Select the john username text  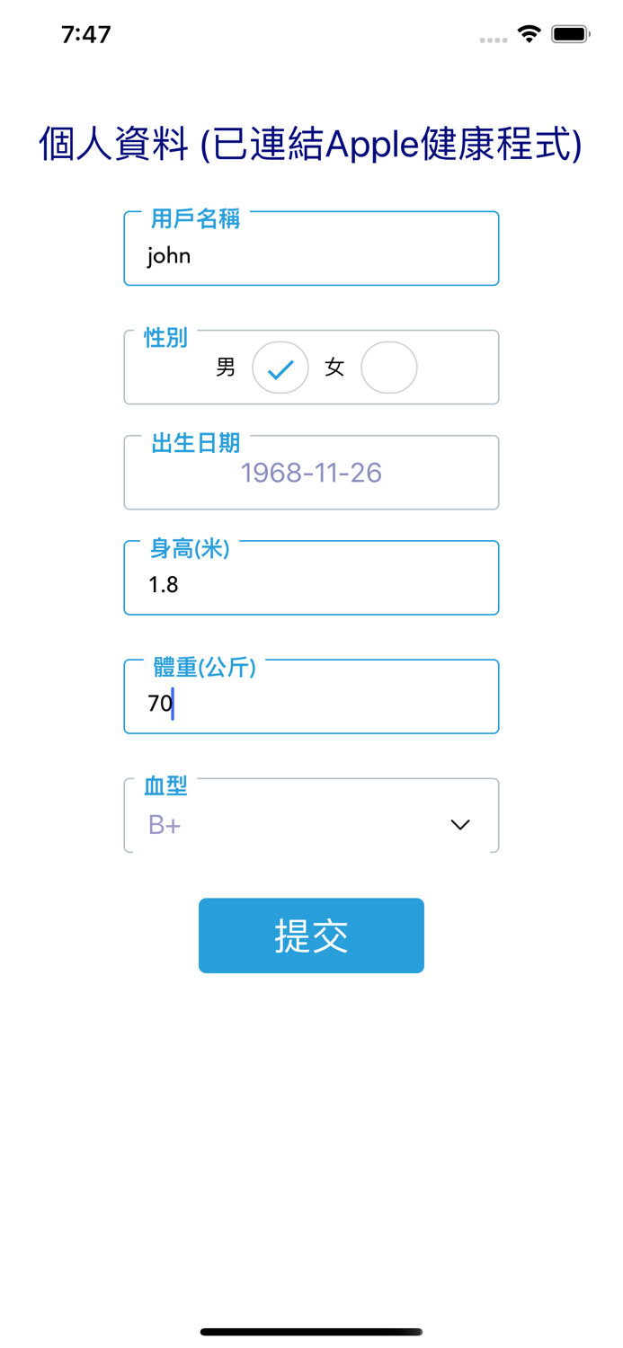coord(167,256)
